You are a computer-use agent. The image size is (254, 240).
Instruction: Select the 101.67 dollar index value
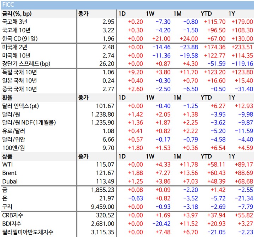(105, 106)
